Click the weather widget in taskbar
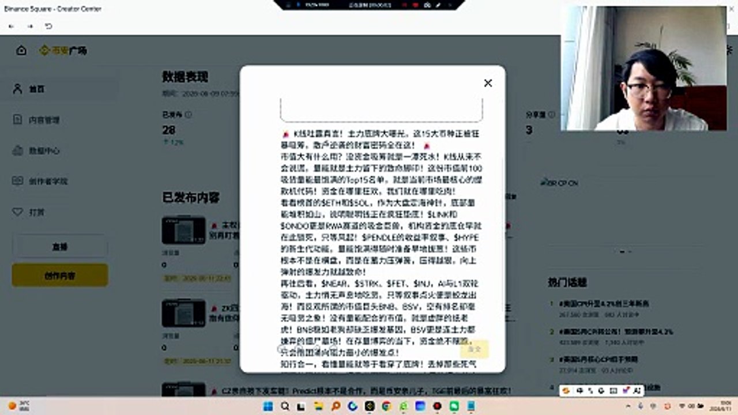This screenshot has height=415, width=738. click(18, 406)
